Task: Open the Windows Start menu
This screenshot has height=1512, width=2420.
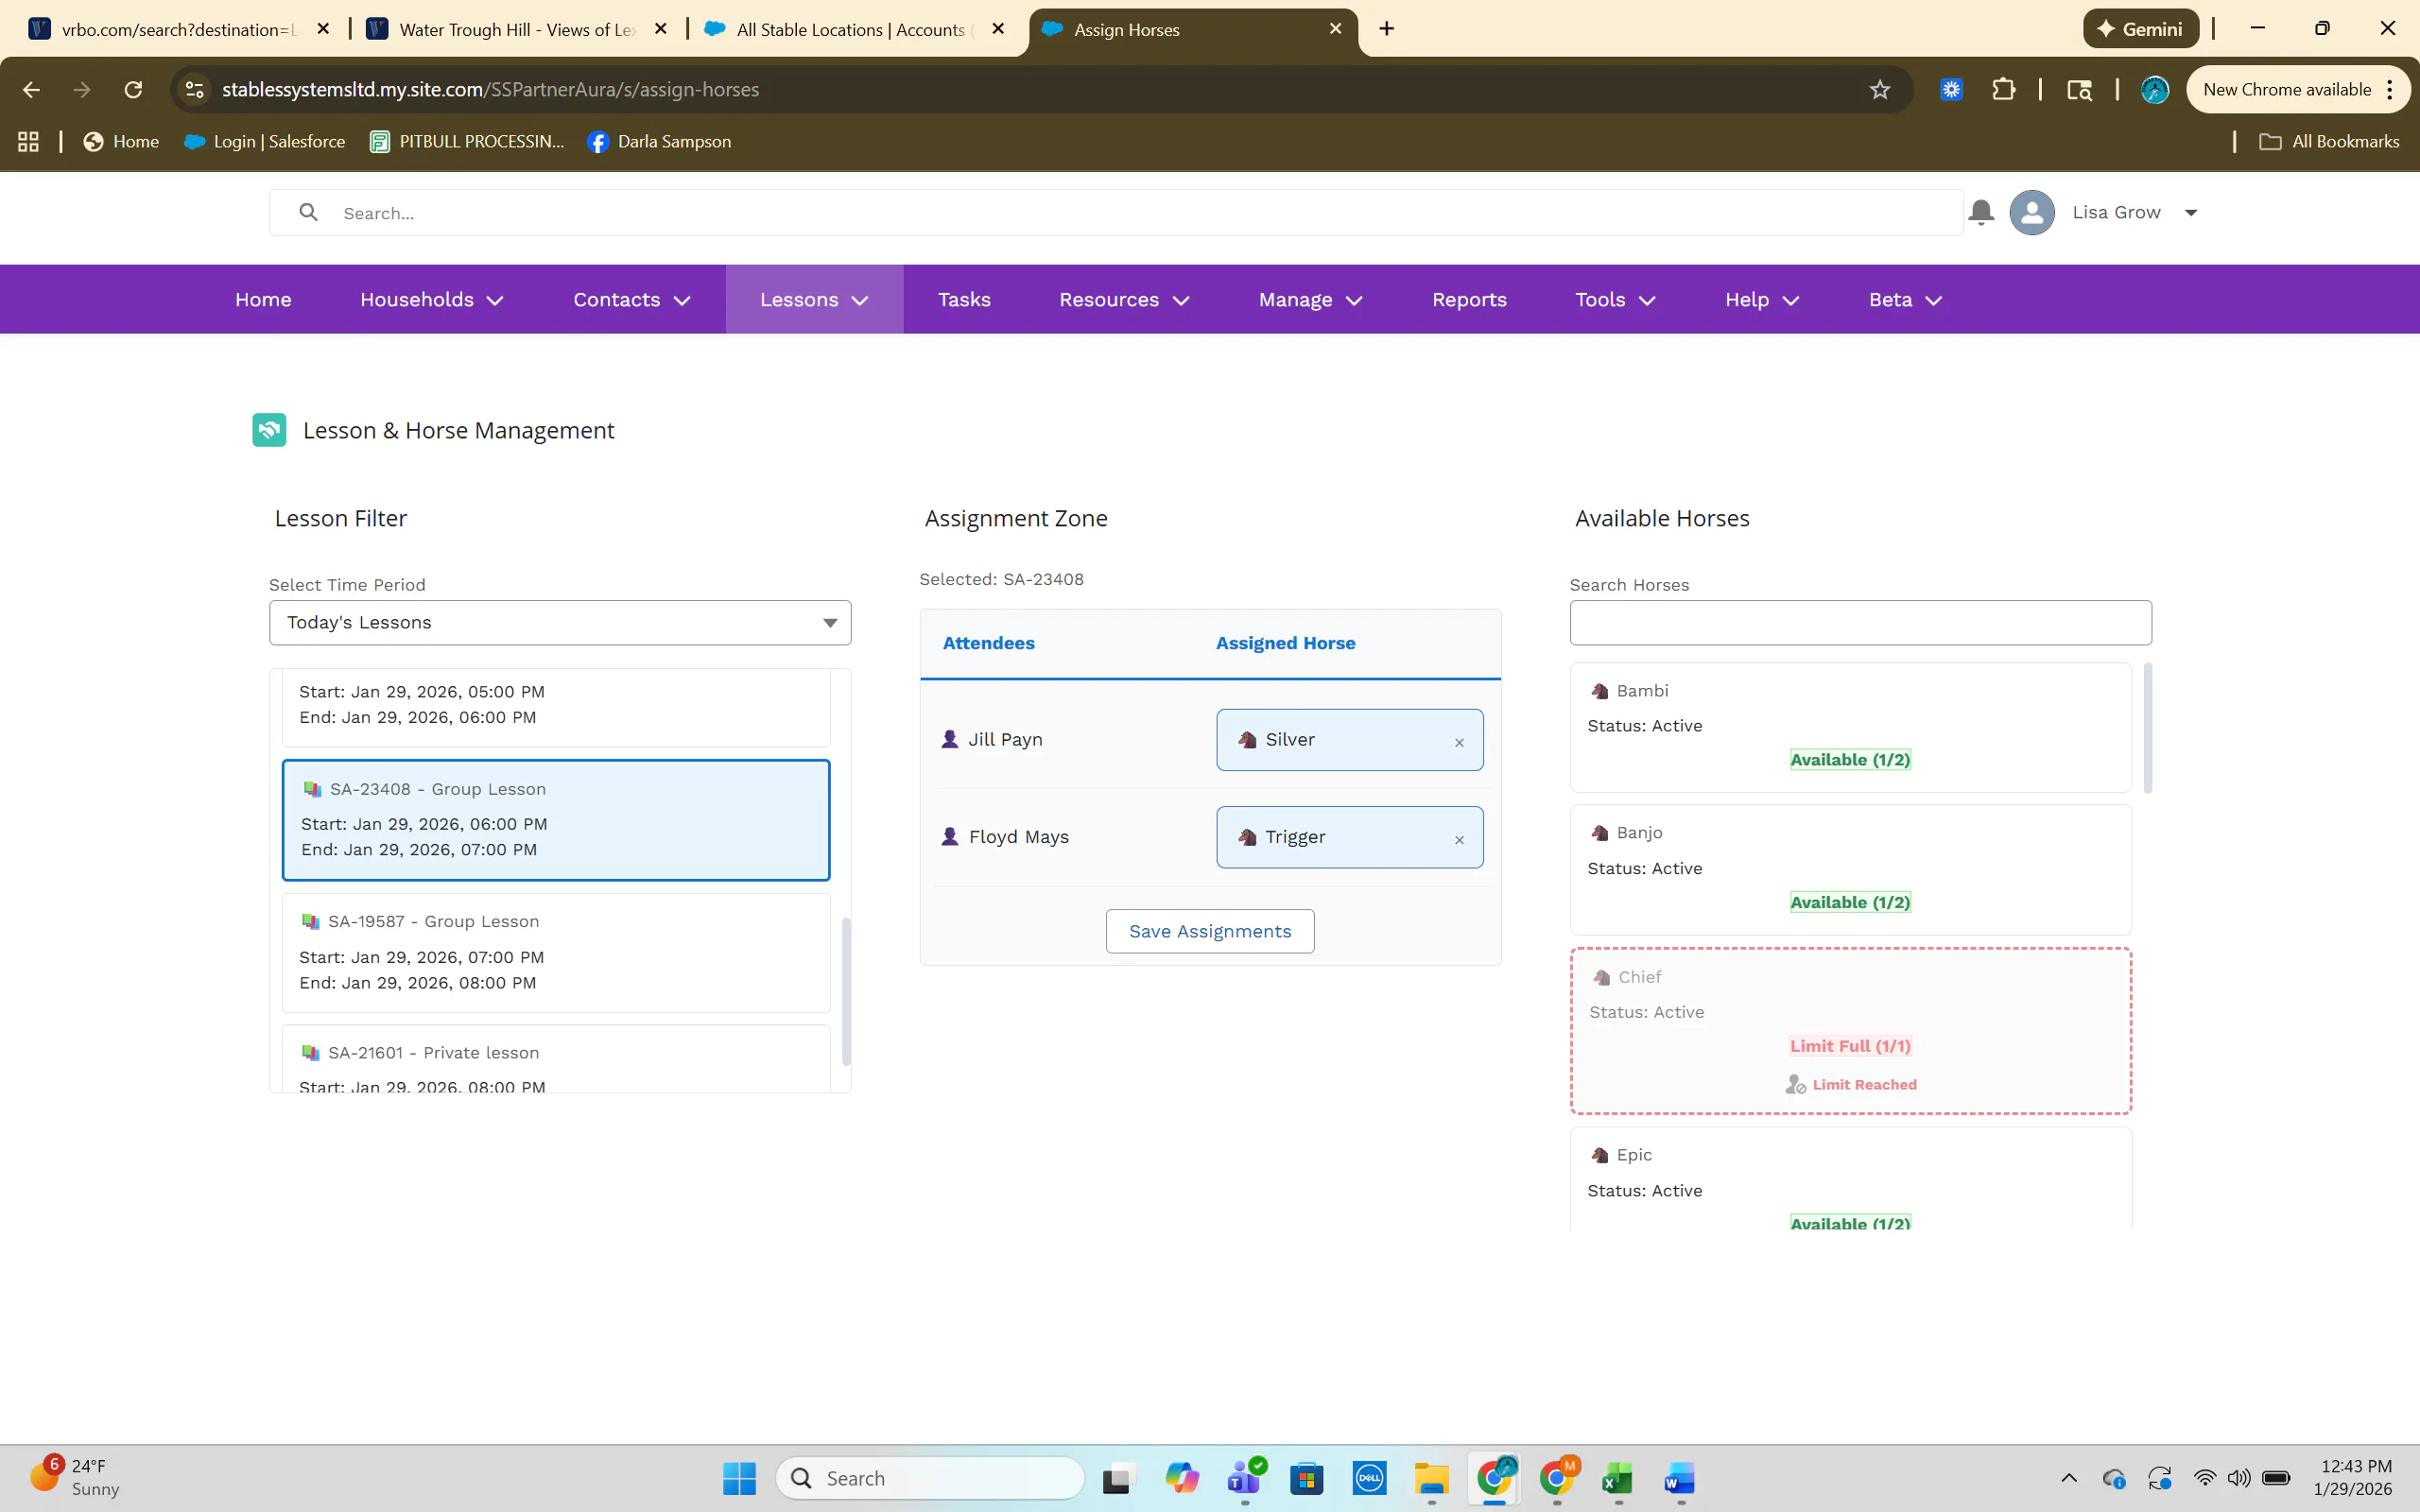Action: tap(739, 1478)
